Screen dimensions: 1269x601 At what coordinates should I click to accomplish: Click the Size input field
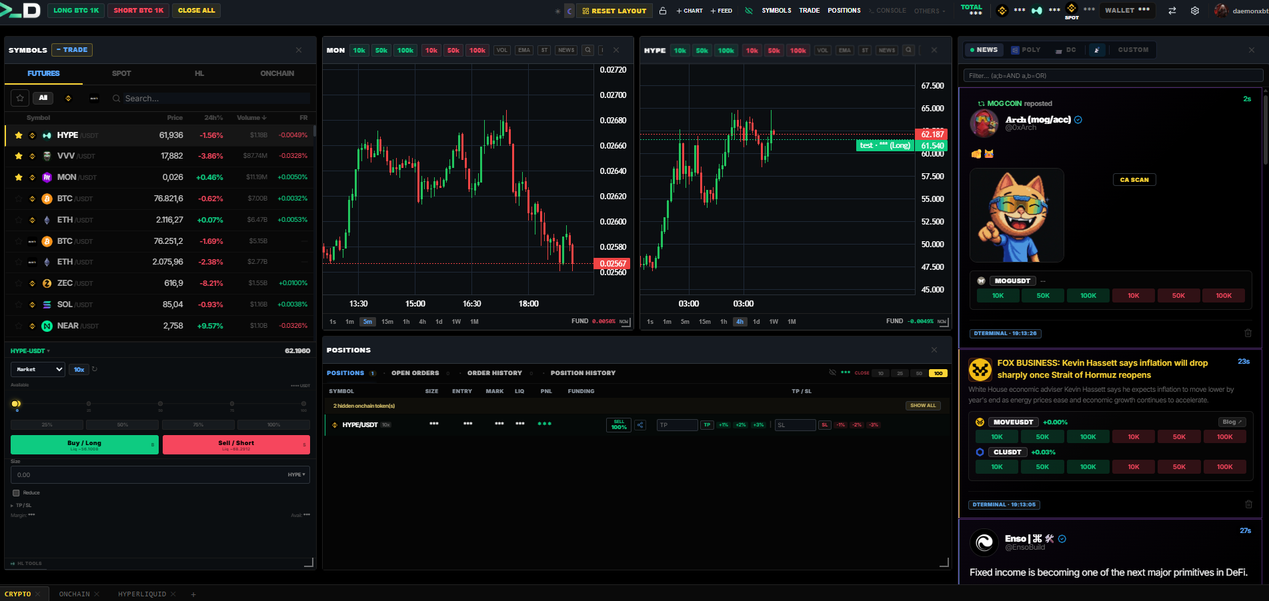tap(160, 474)
